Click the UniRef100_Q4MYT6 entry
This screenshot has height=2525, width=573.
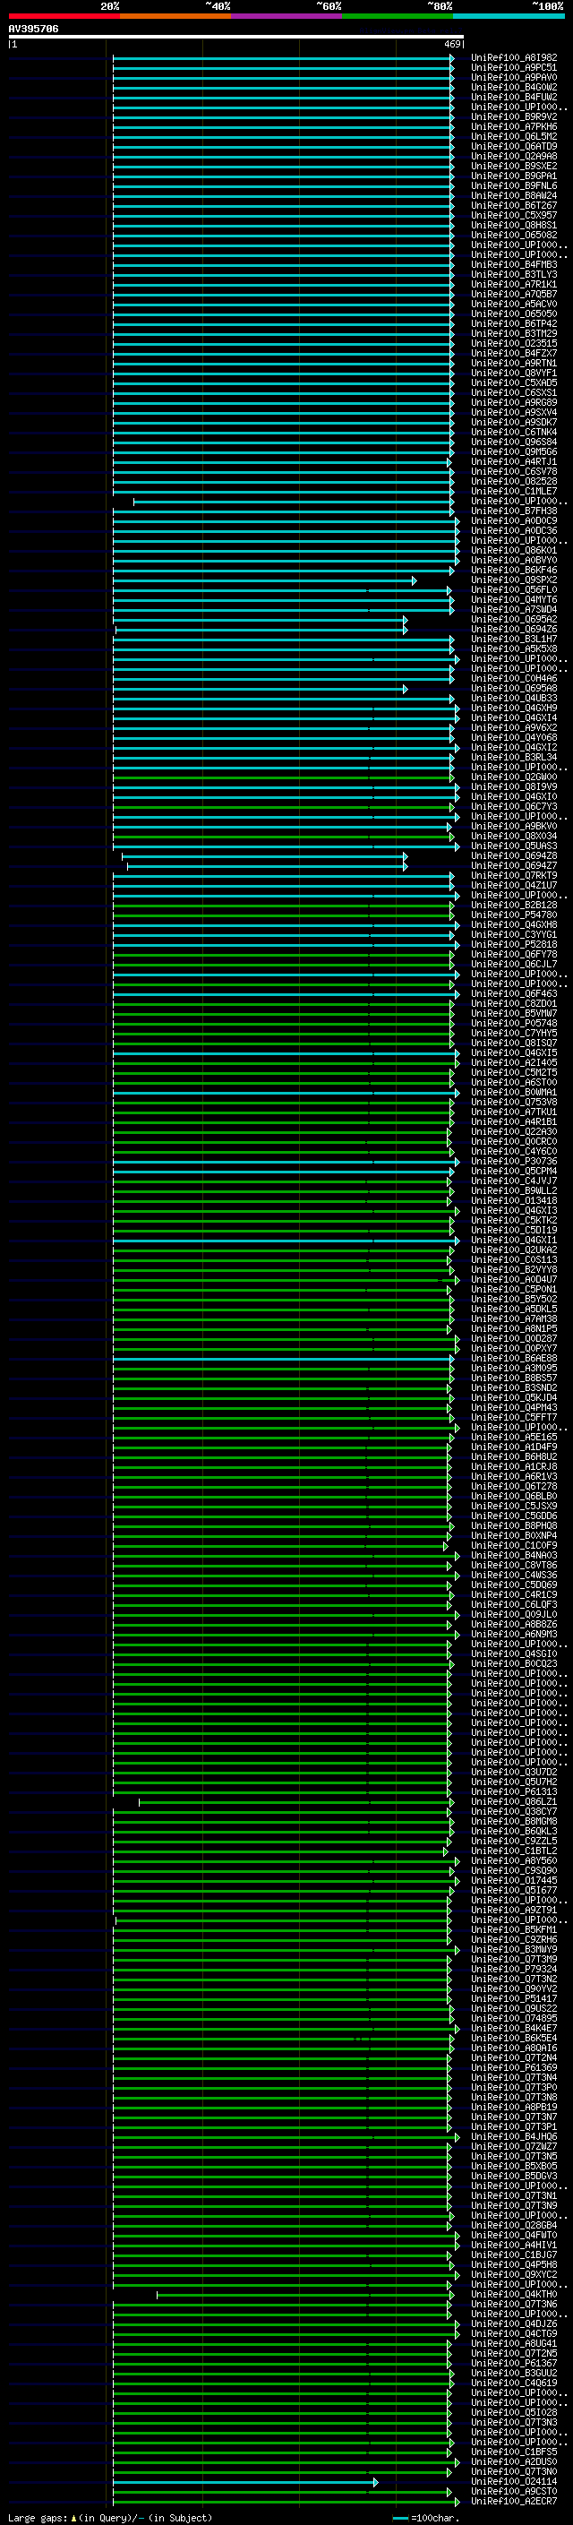(514, 600)
